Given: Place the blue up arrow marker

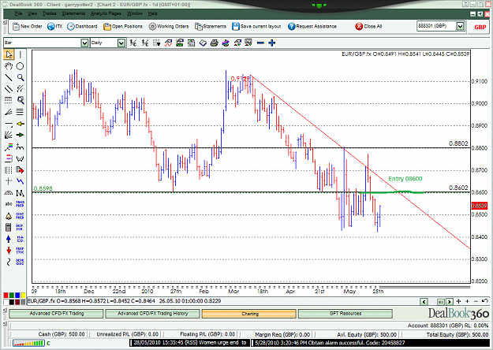Looking at the screenshot, I should (9, 239).
